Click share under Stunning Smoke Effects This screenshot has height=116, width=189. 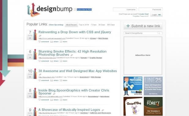54,61
